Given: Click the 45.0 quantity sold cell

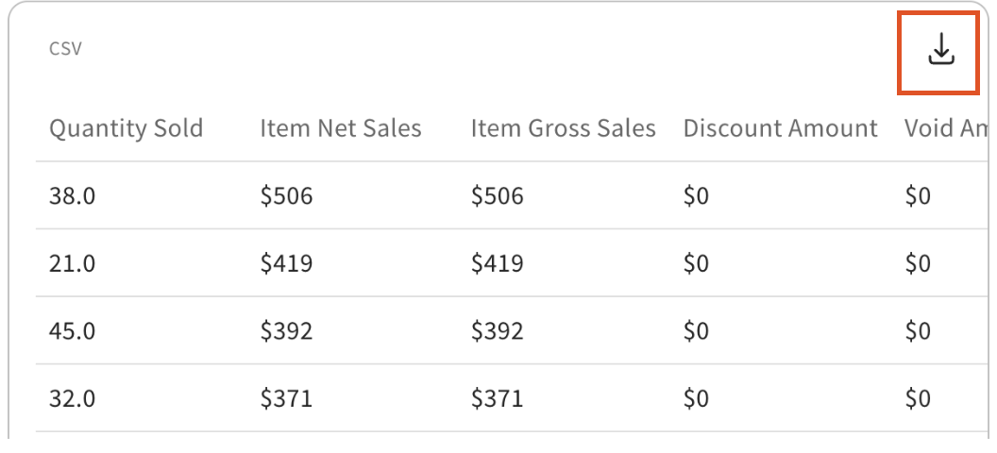Looking at the screenshot, I should click(73, 331).
